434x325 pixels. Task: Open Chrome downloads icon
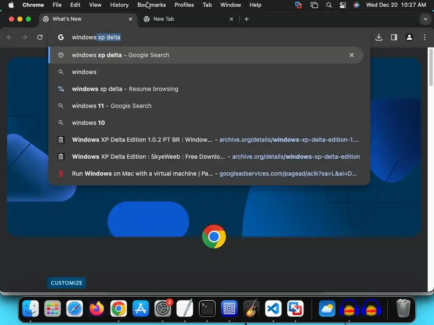(x=379, y=37)
